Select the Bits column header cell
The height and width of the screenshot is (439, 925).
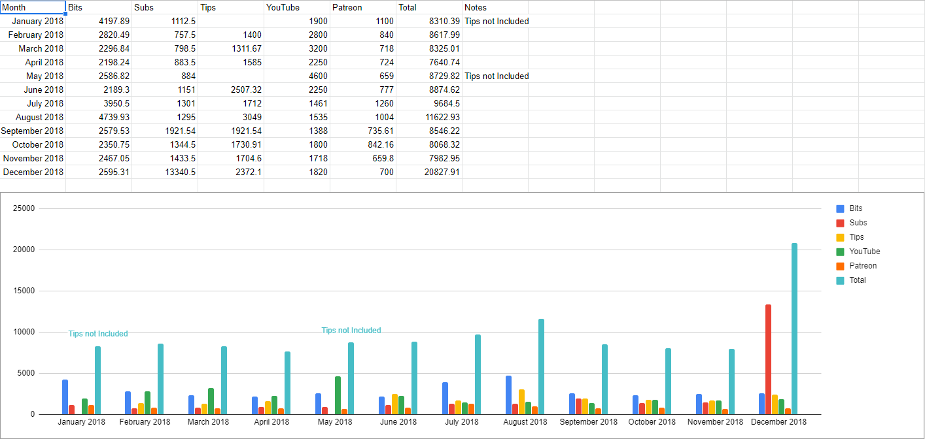point(99,7)
